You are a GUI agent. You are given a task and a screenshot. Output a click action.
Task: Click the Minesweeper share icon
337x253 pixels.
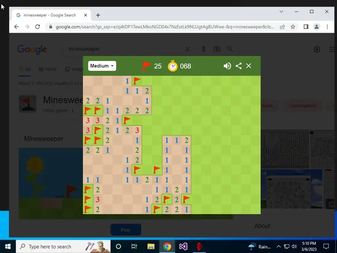239,66
